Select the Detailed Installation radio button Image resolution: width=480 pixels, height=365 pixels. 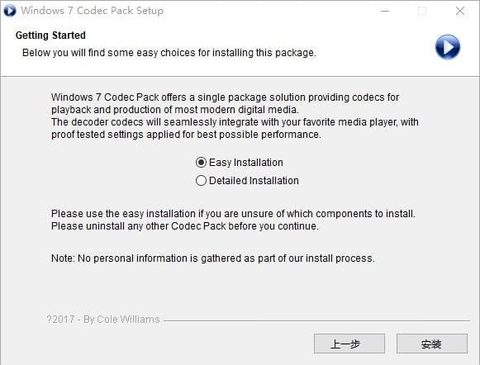pos(201,181)
